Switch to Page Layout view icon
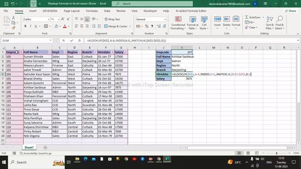Screen dimensions: 301x169 248,153
